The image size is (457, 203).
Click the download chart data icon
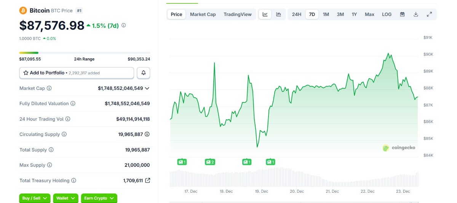click(416, 14)
